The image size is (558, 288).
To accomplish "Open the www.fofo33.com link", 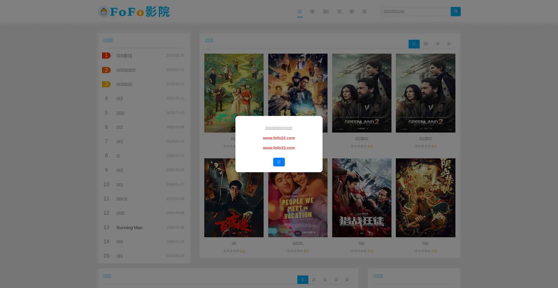I will pyautogui.click(x=279, y=148).
